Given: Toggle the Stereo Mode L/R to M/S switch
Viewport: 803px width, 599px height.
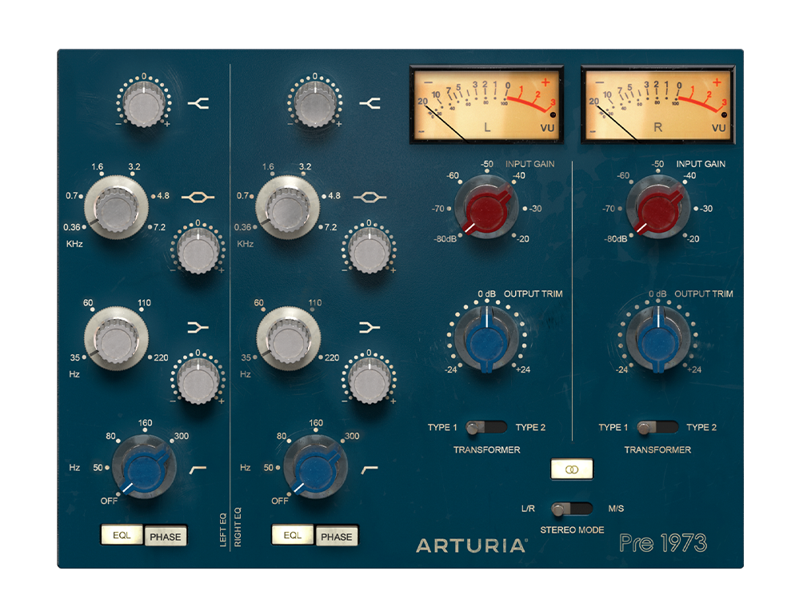Looking at the screenshot, I should 572,509.
